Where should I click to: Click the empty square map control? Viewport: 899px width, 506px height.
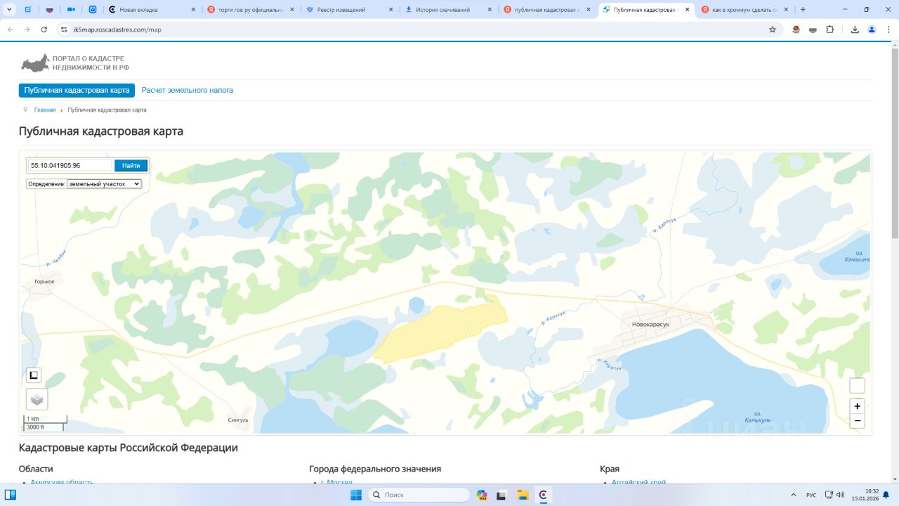(857, 386)
